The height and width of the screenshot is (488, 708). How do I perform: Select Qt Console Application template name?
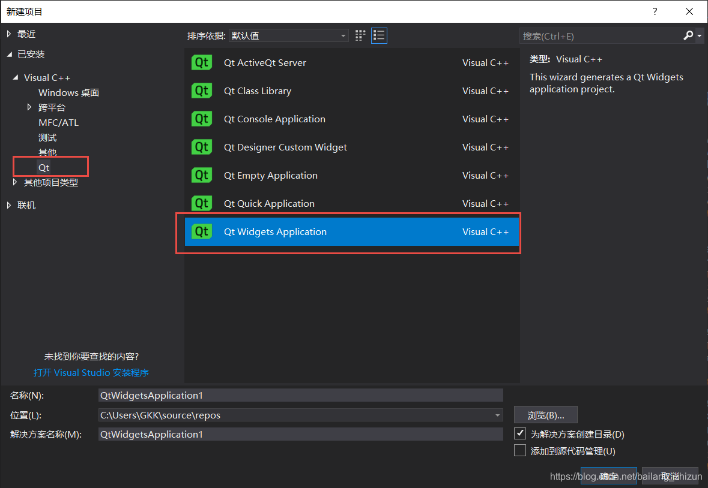(x=274, y=119)
